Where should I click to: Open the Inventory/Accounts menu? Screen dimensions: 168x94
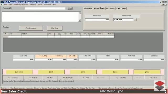click(x=21, y=5)
